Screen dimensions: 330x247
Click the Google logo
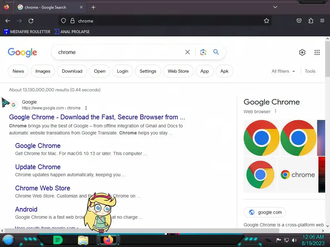click(22, 52)
